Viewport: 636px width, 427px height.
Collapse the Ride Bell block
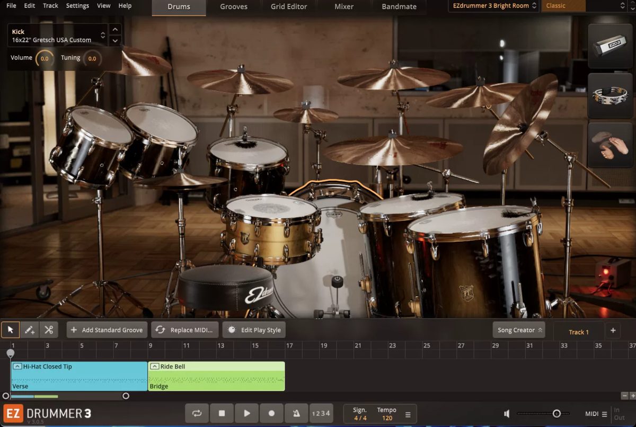pos(155,367)
